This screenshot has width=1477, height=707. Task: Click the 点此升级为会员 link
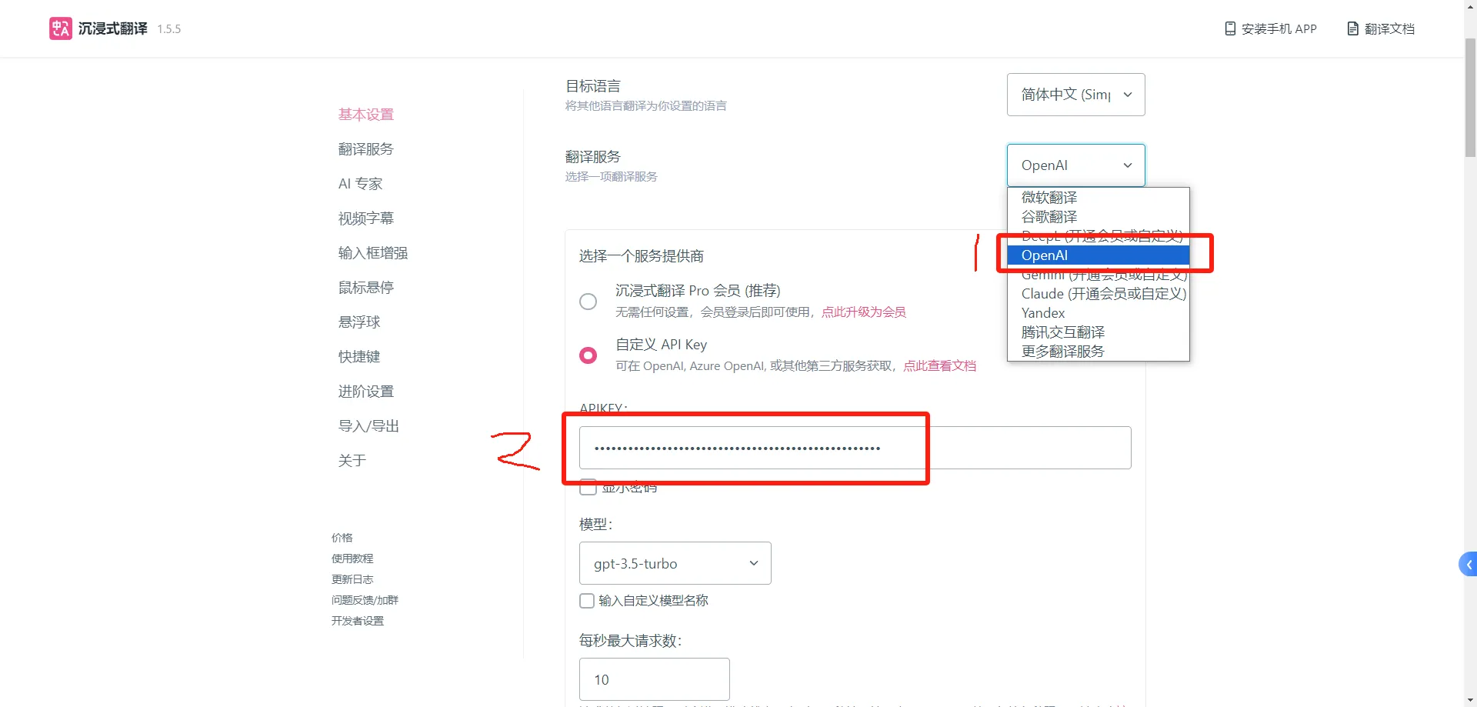(x=863, y=312)
